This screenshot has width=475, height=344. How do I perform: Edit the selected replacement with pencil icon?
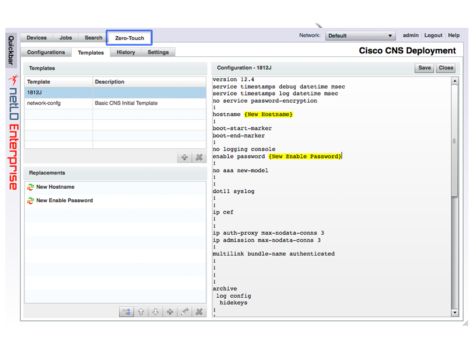click(185, 311)
